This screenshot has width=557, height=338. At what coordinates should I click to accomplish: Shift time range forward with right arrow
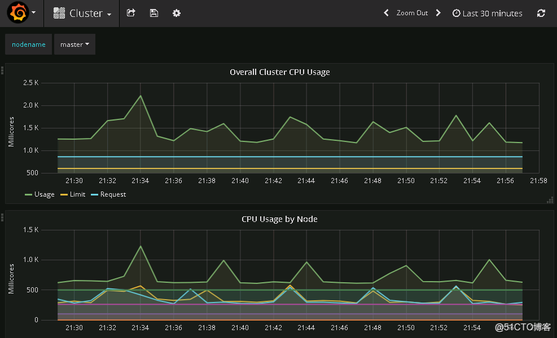(438, 12)
